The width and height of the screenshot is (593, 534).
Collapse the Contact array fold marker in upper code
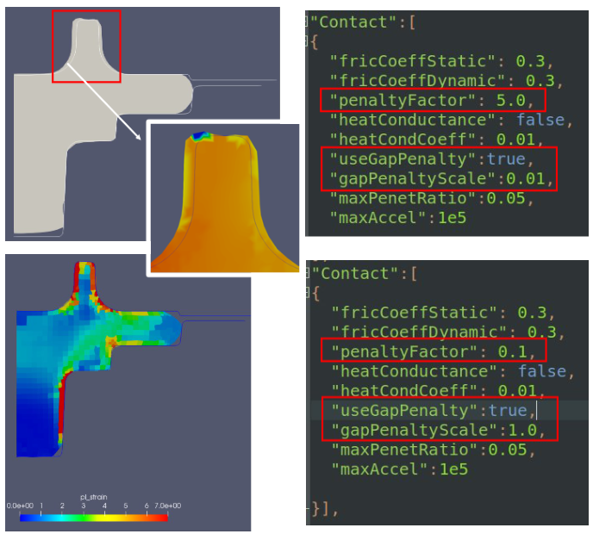coord(307,21)
